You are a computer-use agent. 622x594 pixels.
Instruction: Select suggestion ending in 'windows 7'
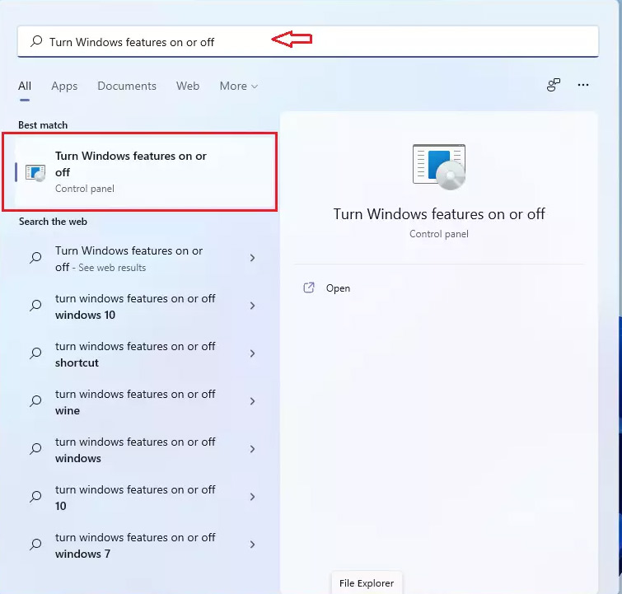coord(135,545)
